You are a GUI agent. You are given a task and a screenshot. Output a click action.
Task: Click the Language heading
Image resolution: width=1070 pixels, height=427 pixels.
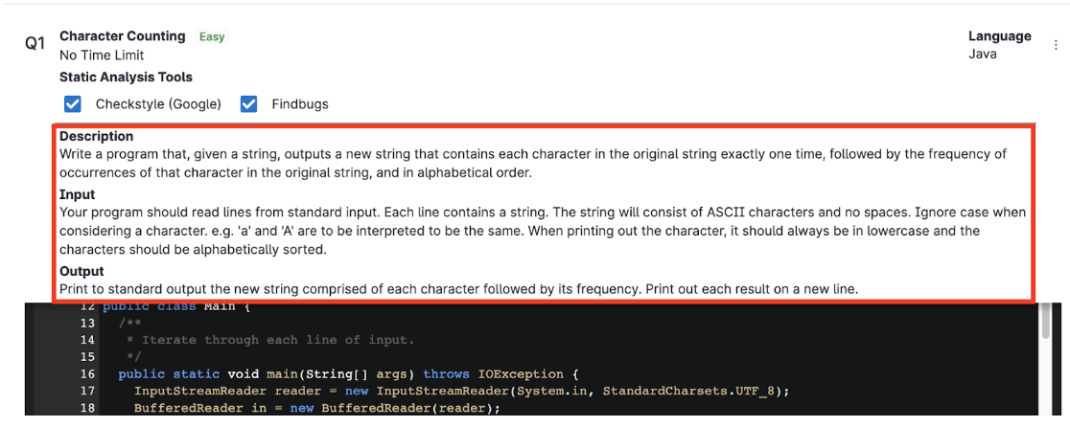pos(999,36)
